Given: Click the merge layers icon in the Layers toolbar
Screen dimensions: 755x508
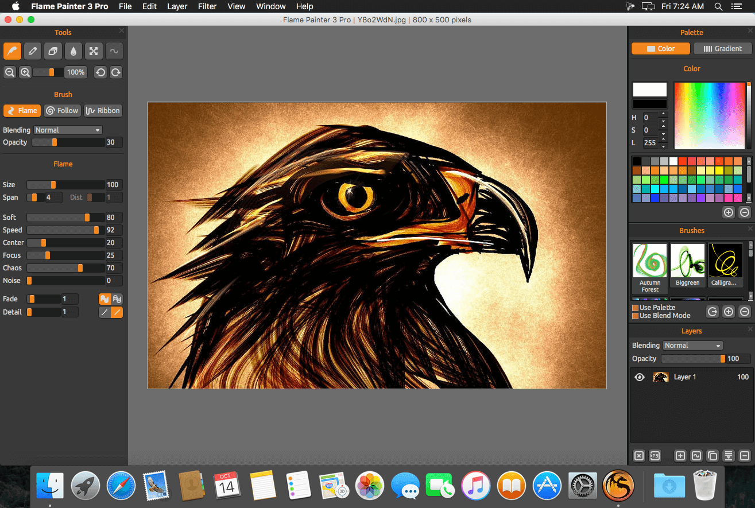Looking at the screenshot, I should pyautogui.click(x=729, y=456).
